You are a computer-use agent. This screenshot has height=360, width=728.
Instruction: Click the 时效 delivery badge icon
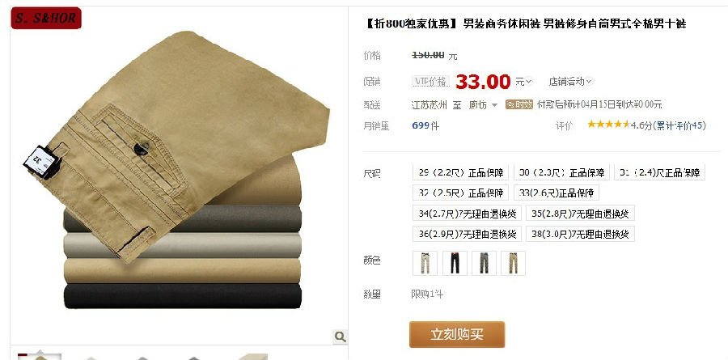[x=519, y=104]
